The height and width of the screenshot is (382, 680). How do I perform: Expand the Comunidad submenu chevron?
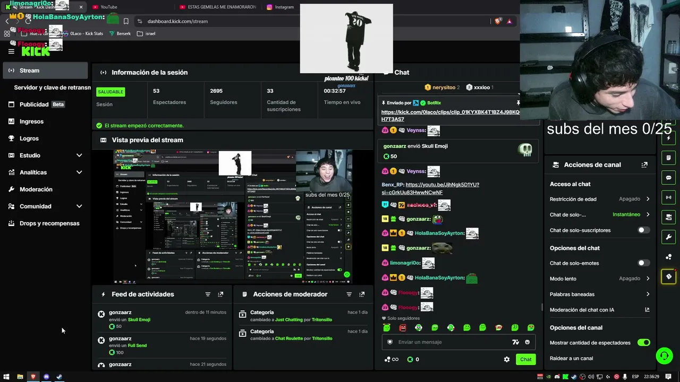(79, 206)
